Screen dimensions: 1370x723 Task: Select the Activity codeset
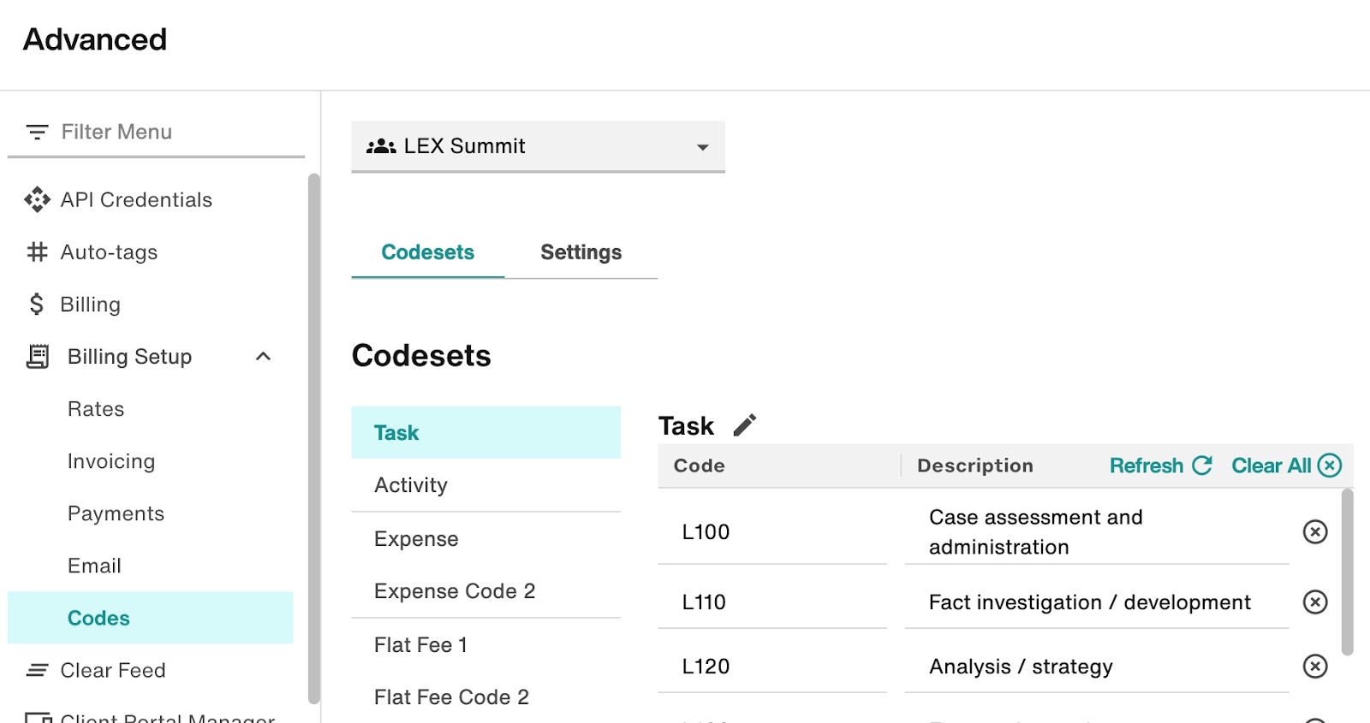[x=411, y=485]
